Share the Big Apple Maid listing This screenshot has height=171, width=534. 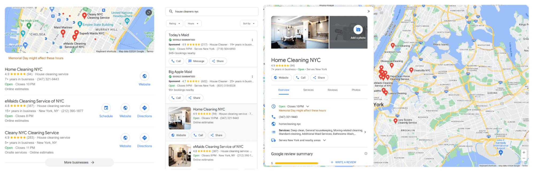click(194, 98)
